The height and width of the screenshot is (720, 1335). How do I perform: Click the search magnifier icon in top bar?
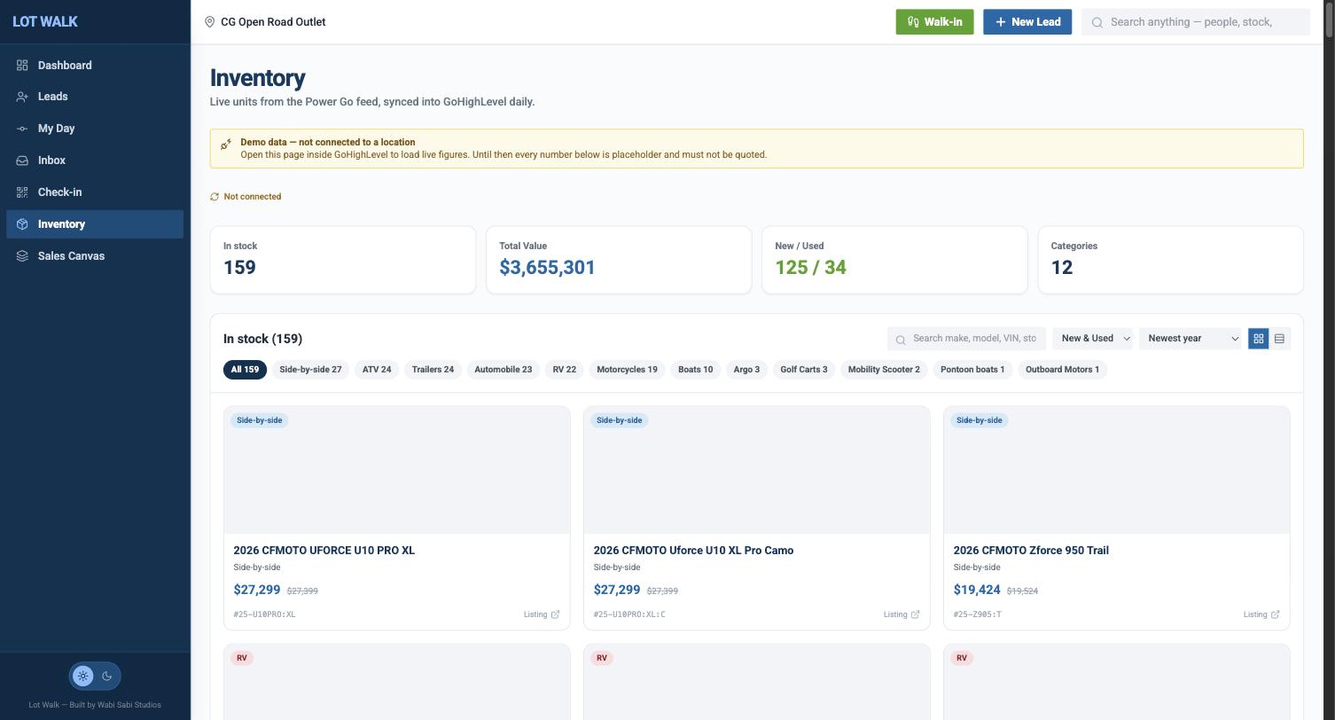pyautogui.click(x=1097, y=22)
